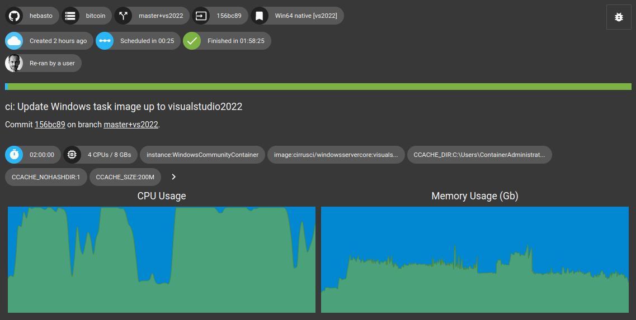Click the blue stopwatch timeout icon
Viewport: 636px width, 320px height.
14,155
